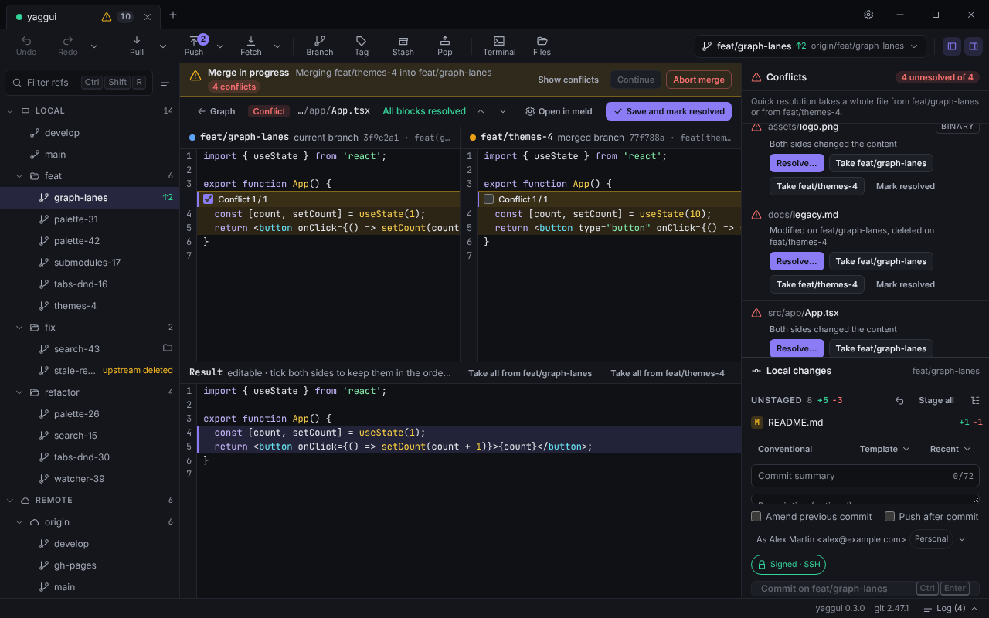Image resolution: width=989 pixels, height=618 pixels.
Task: Click Take all from feat/themes-4
Action: [x=668, y=373]
